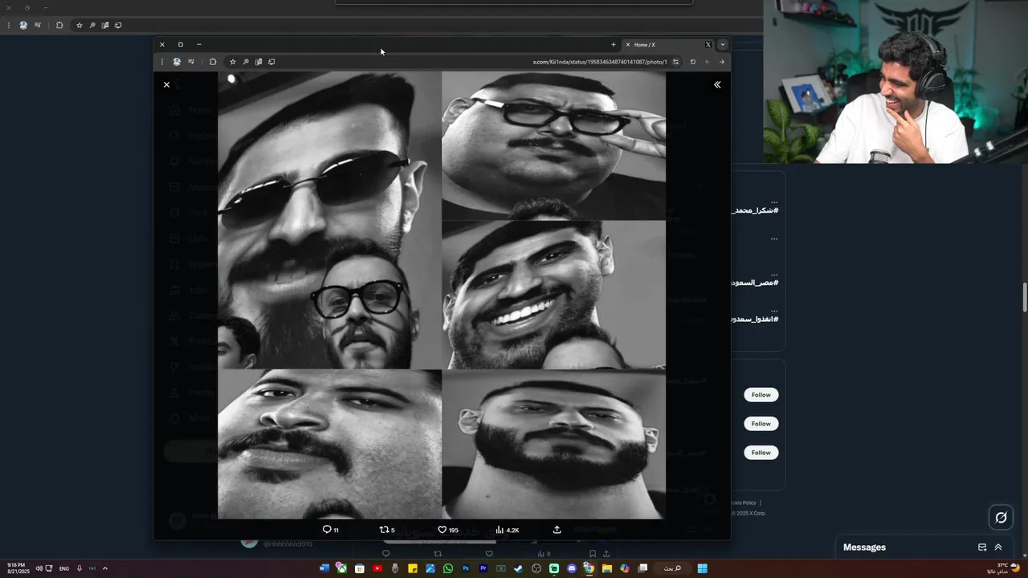
Task: Select the Home / X tab
Action: pyautogui.click(x=667, y=44)
